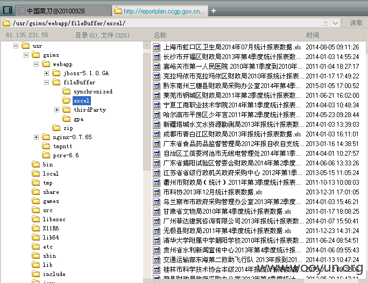The width and height of the screenshot is (368, 283).
Task: Click the games folder icon
Action: coord(36,201)
